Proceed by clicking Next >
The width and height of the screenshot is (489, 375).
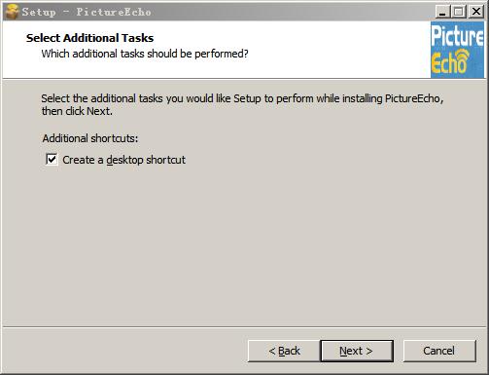(x=357, y=351)
